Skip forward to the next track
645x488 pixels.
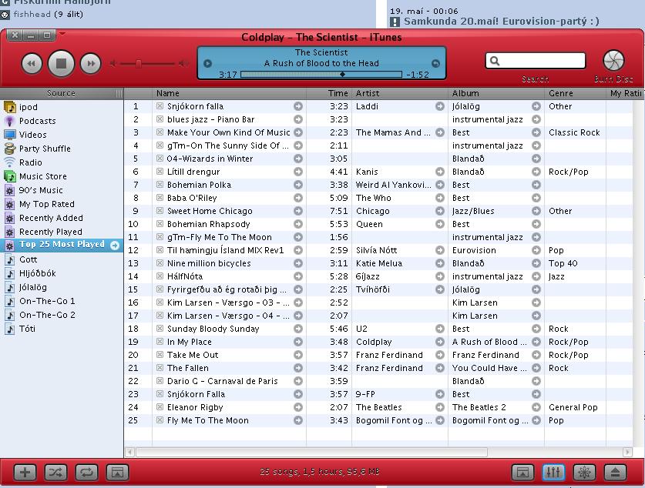[x=90, y=64]
